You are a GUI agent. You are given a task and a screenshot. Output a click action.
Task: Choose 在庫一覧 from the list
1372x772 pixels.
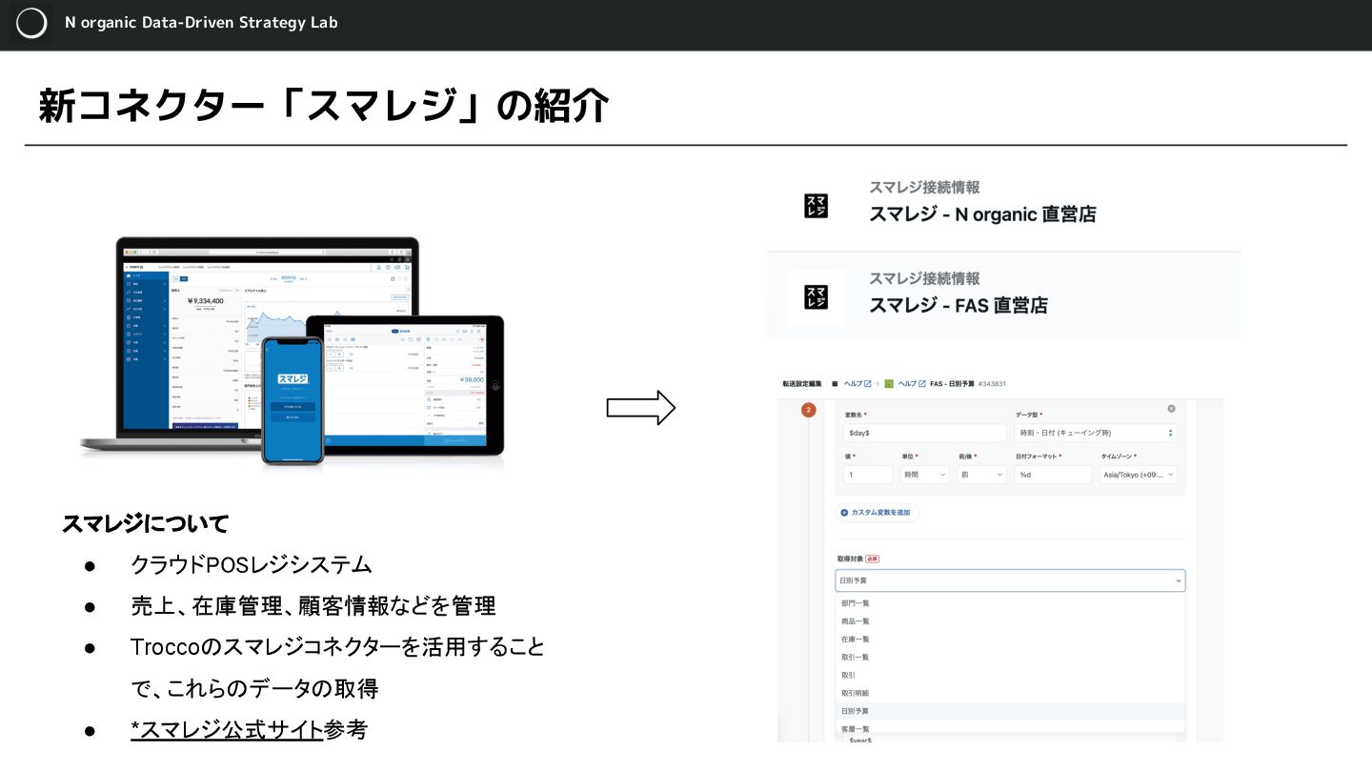point(1010,640)
